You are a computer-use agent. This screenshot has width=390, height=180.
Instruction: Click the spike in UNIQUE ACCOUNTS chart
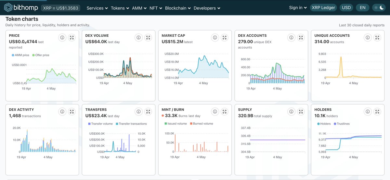pos(341,66)
